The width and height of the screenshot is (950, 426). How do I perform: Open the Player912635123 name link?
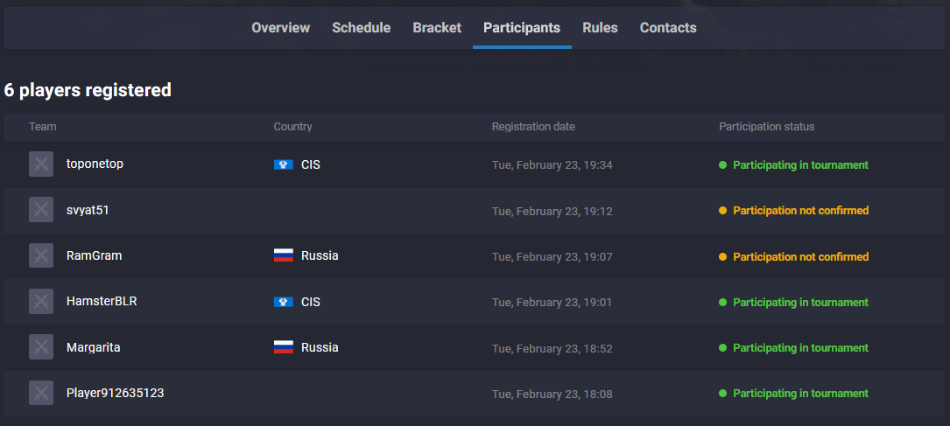coord(115,393)
